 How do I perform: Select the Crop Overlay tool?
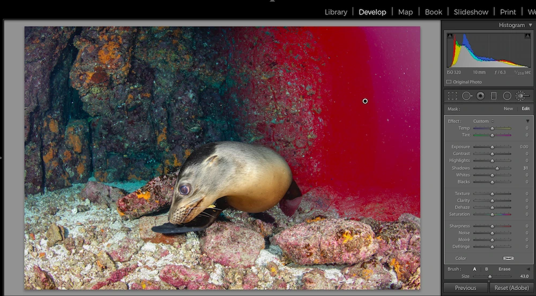(452, 96)
